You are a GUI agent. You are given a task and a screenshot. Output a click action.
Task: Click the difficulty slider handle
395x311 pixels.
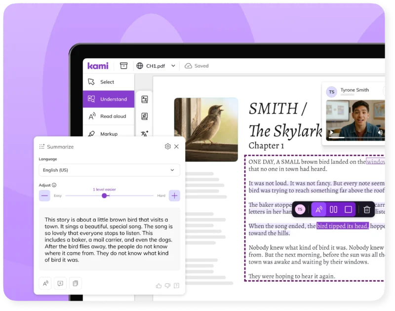coord(104,195)
